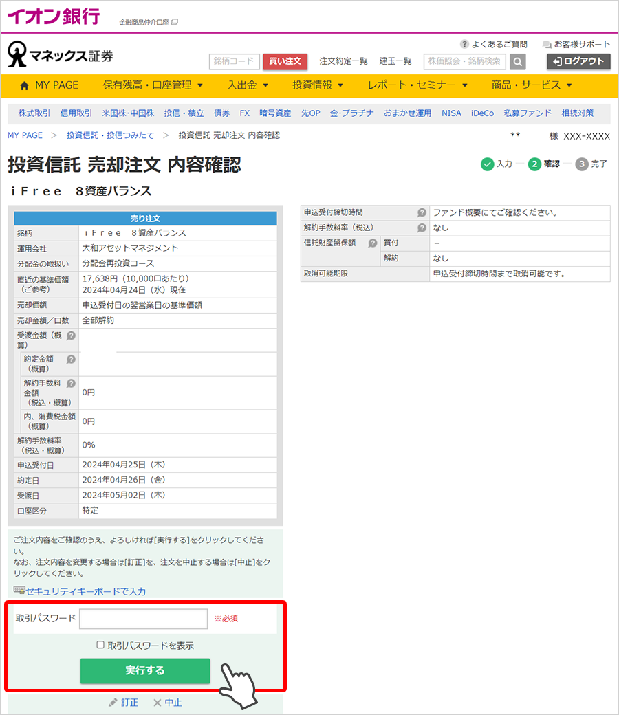Click the イオン銀行 logo

(54, 16)
